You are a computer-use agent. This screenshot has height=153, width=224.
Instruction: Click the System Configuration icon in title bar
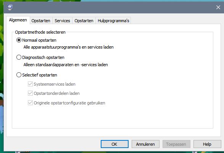point(10,7)
